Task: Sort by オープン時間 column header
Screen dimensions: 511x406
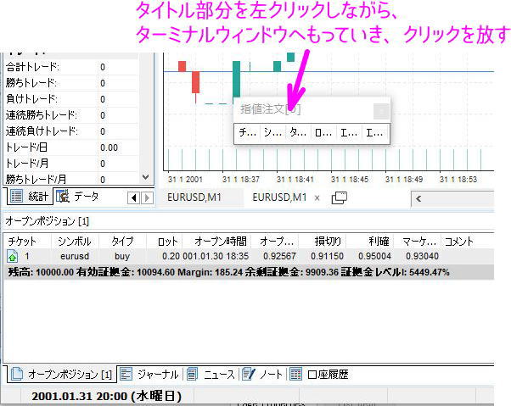Action: tap(217, 242)
